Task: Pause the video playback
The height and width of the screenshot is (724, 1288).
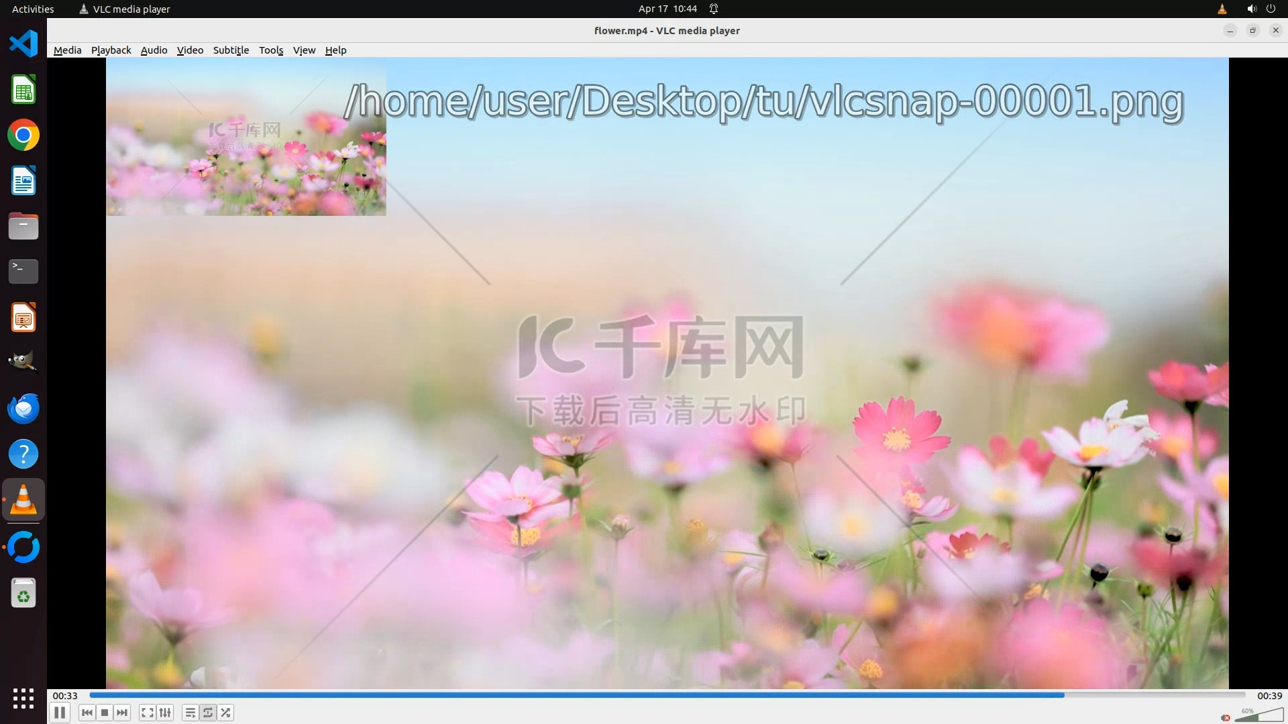Action: [x=60, y=713]
